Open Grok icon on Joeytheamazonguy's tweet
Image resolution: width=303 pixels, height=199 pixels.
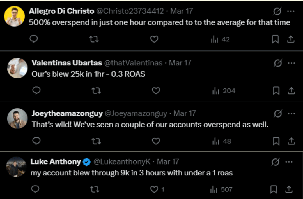point(277,114)
